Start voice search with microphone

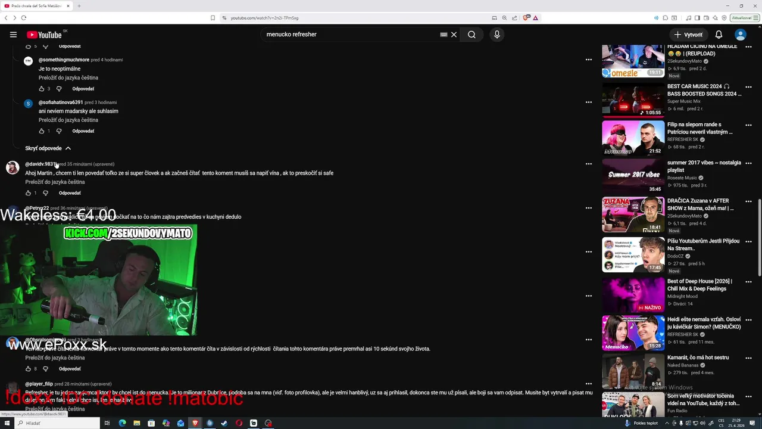(x=497, y=35)
